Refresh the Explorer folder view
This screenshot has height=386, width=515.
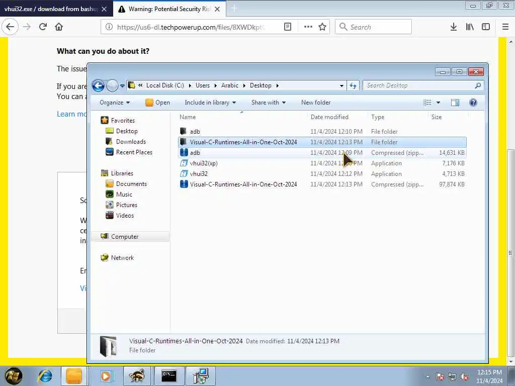[353, 85]
